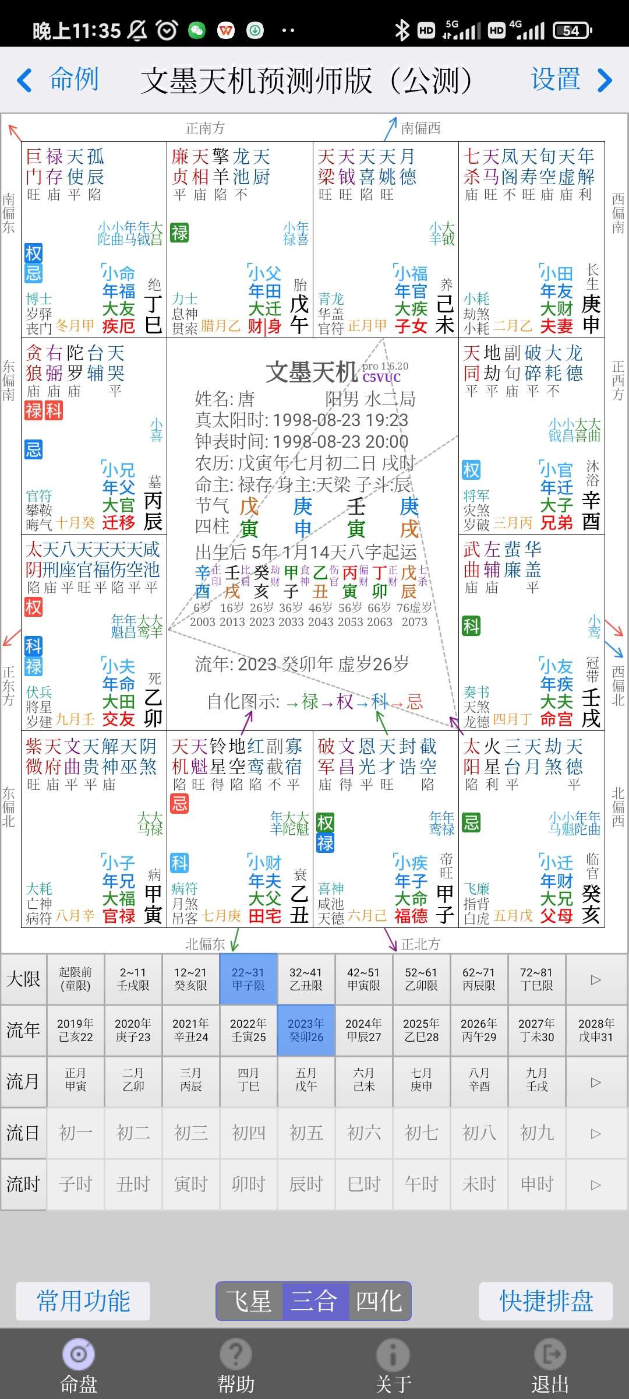Select the 32~41 乙丑限 decade

(x=306, y=979)
